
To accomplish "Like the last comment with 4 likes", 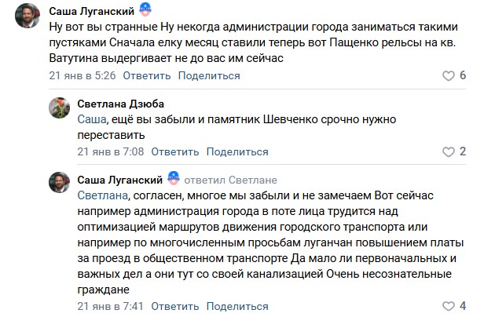I will (449, 305).
